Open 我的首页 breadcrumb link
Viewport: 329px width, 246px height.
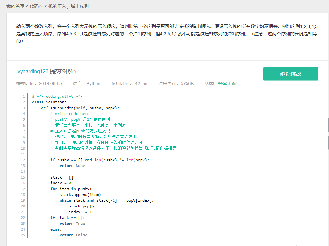coord(15,6)
